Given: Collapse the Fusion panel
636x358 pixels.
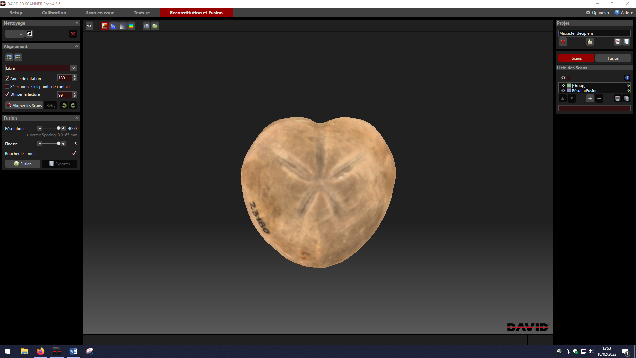Looking at the screenshot, I should (x=77, y=118).
